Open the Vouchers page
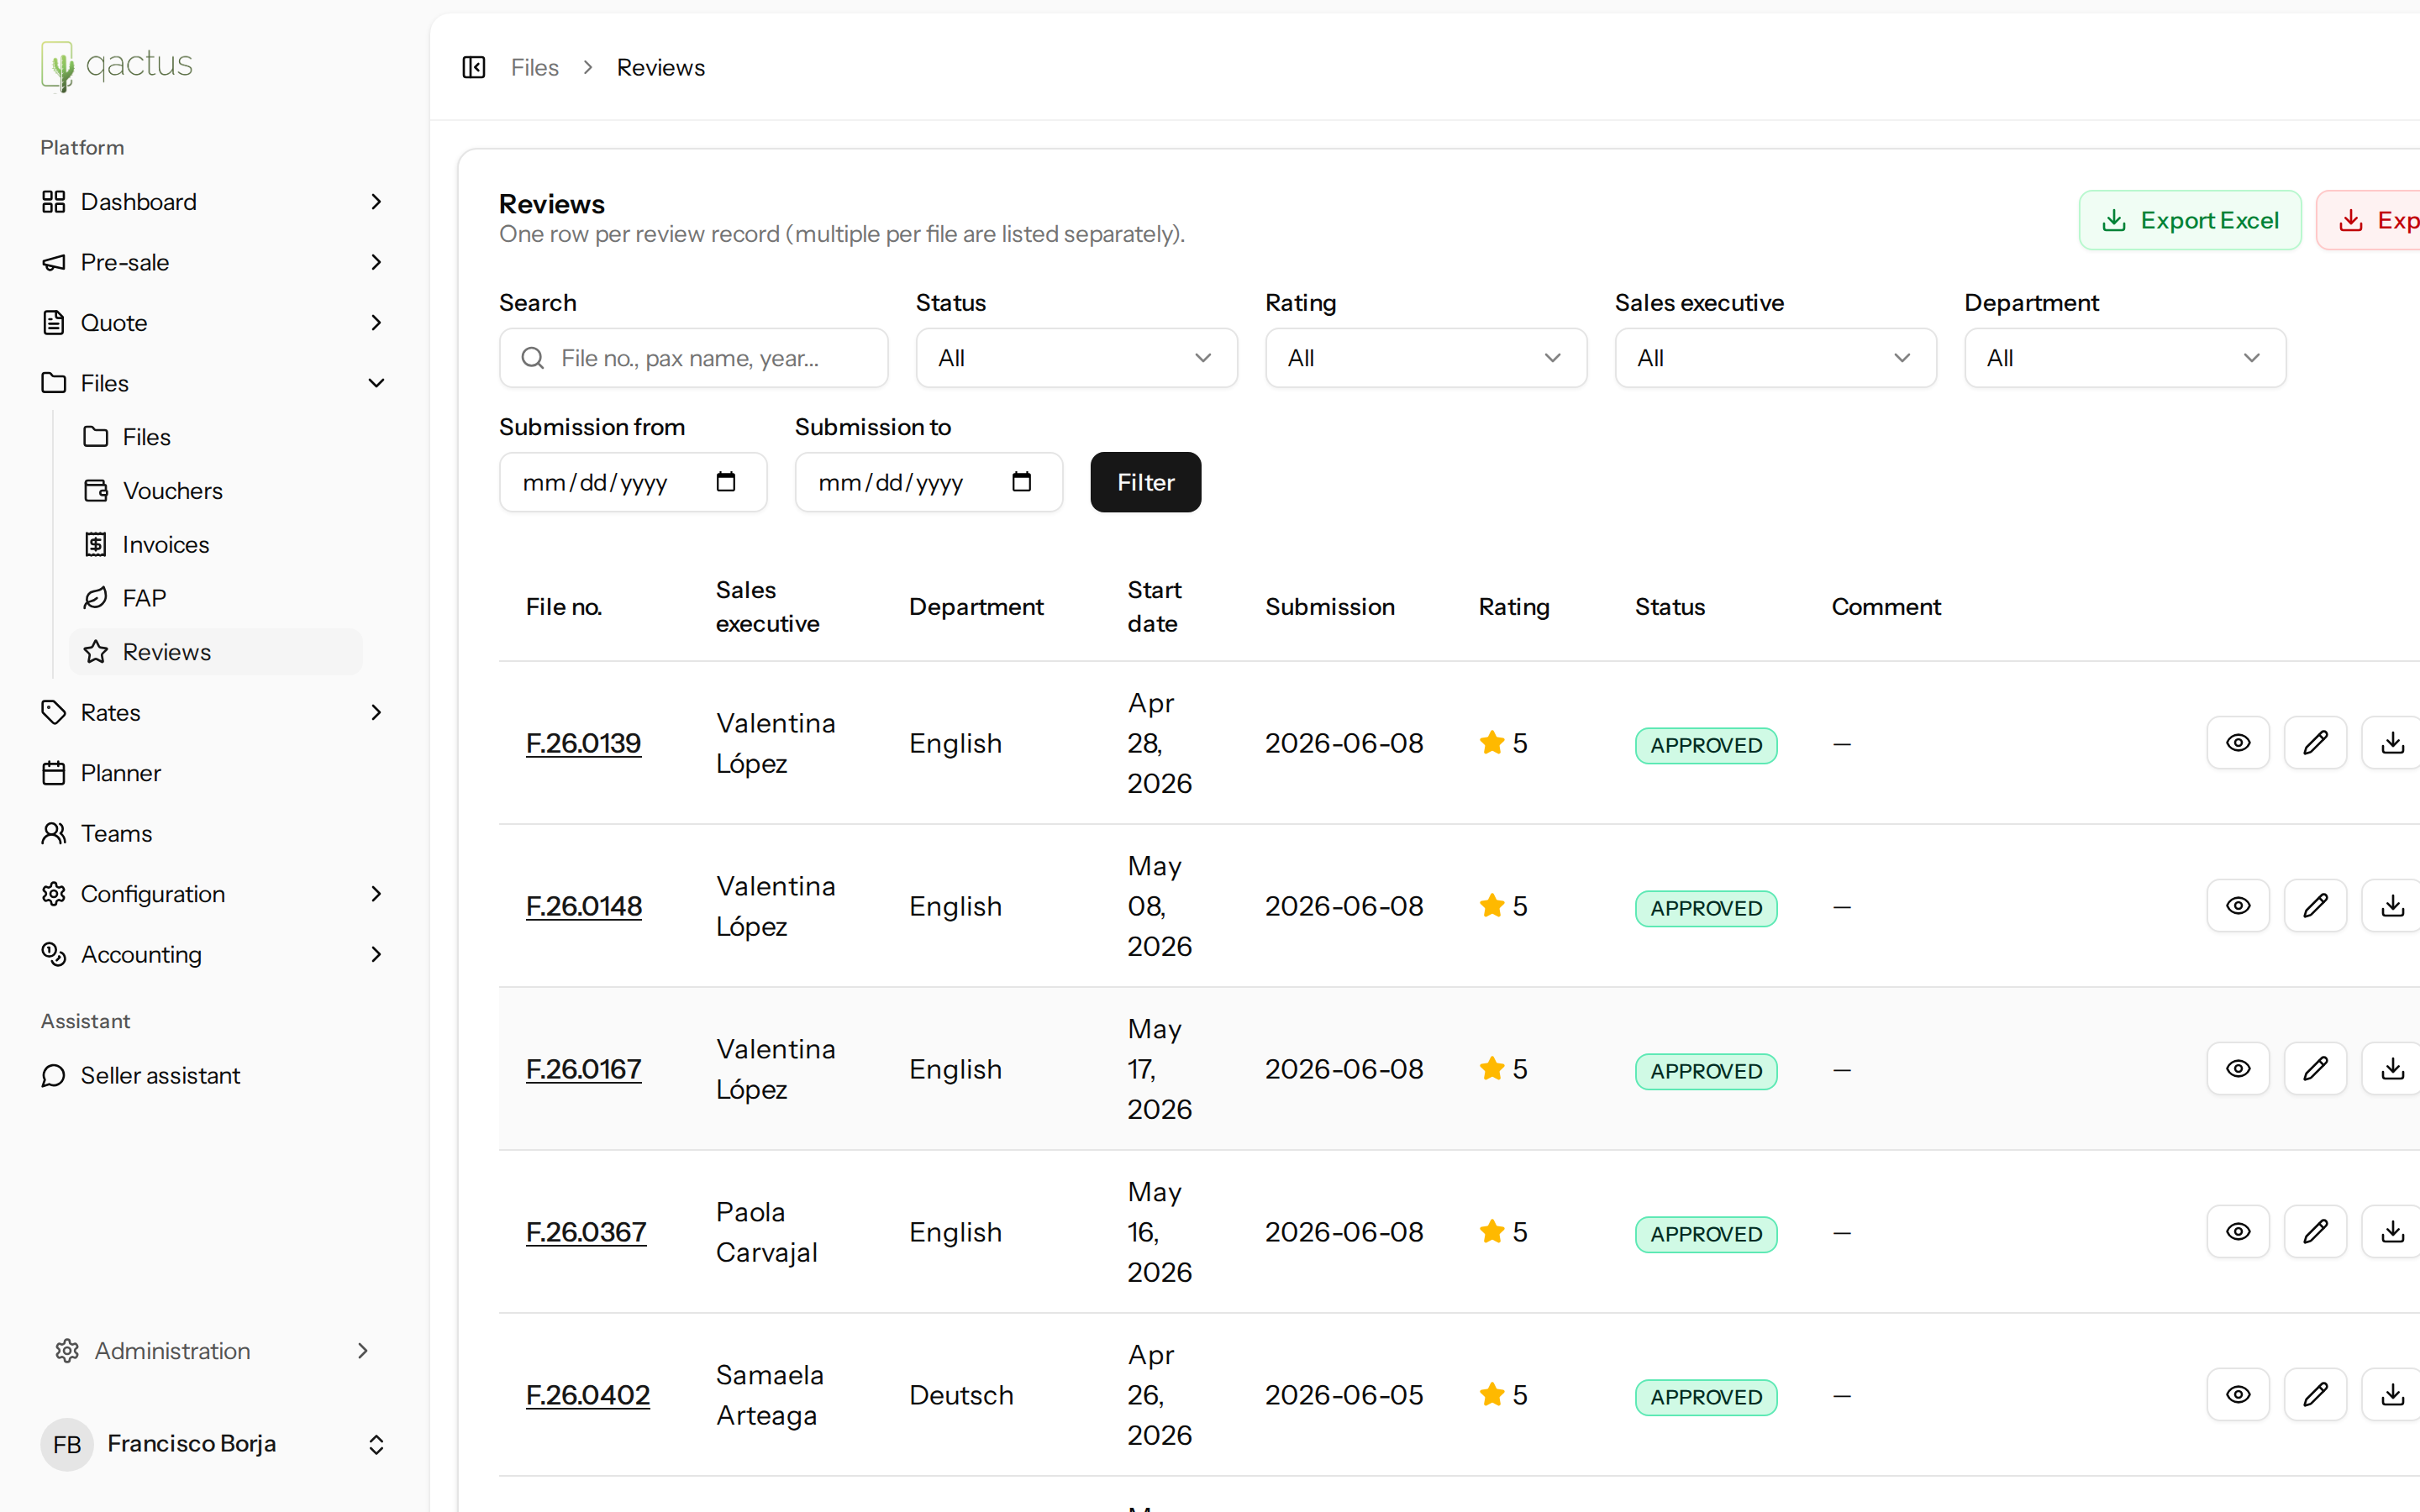This screenshot has width=2420, height=1512. click(216, 491)
